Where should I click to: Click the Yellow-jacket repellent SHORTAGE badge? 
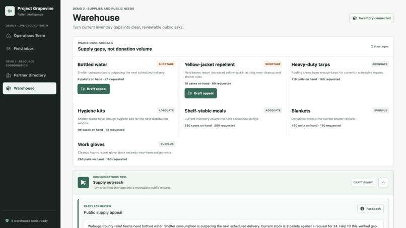click(273, 64)
